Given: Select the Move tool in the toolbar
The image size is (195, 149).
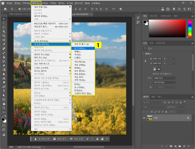Looking at the screenshot, I should coord(4,19).
